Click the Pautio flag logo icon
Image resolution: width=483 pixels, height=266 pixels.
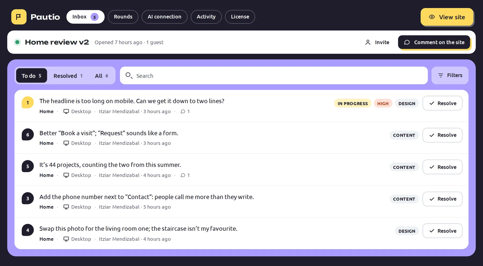(x=19, y=17)
